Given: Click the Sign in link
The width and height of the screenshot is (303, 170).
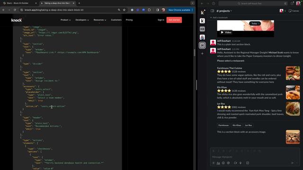Looking at the screenshot, I should click(x=161, y=20).
